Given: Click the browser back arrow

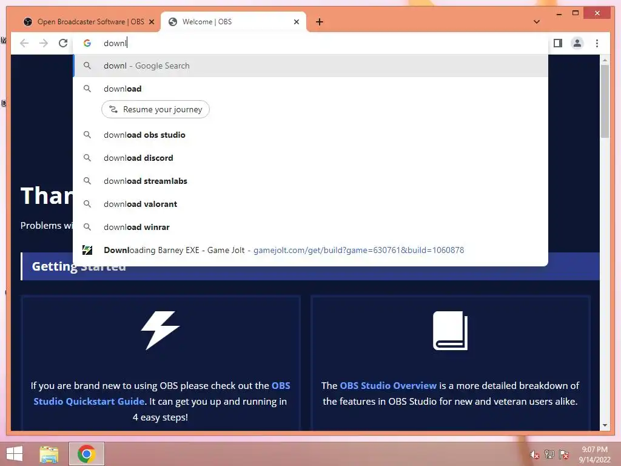Looking at the screenshot, I should tap(24, 43).
